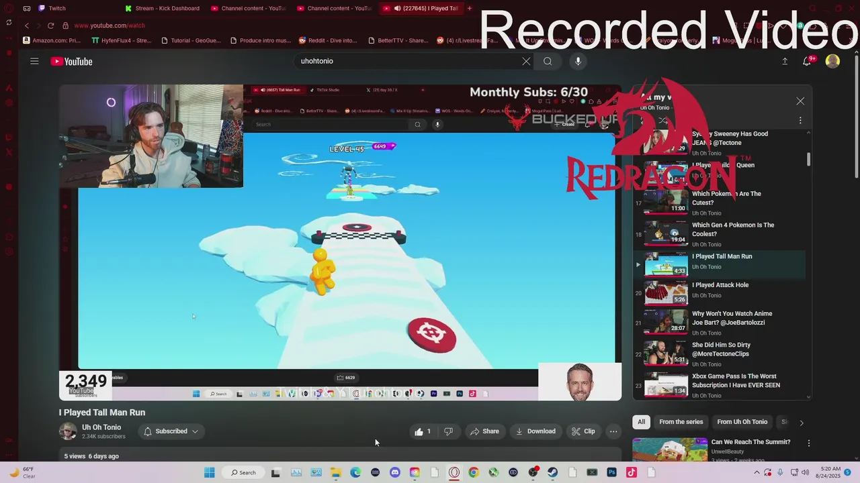Clear the uhohtonio search text

pyautogui.click(x=526, y=61)
